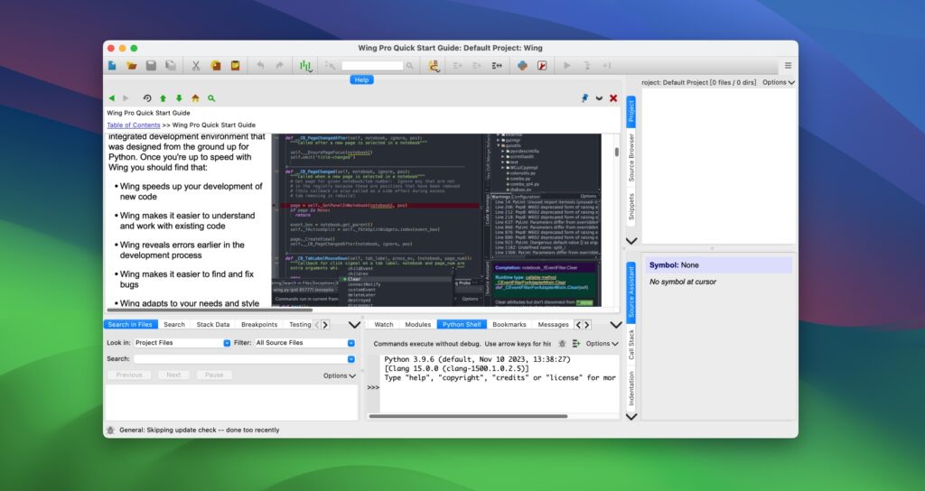This screenshot has height=491, width=925.
Task: Click the goto-definition cursor icon
Action: [x=331, y=65]
